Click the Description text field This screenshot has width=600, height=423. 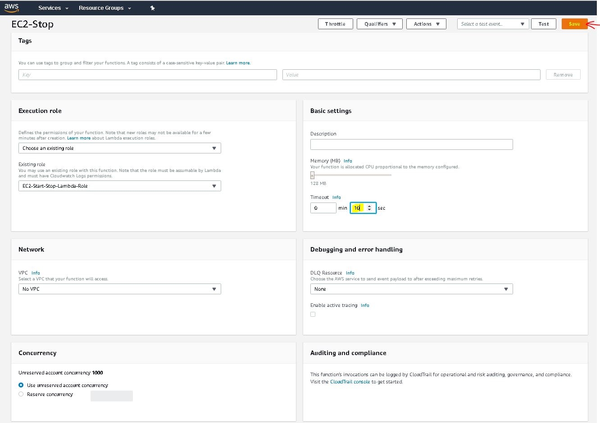click(x=411, y=144)
